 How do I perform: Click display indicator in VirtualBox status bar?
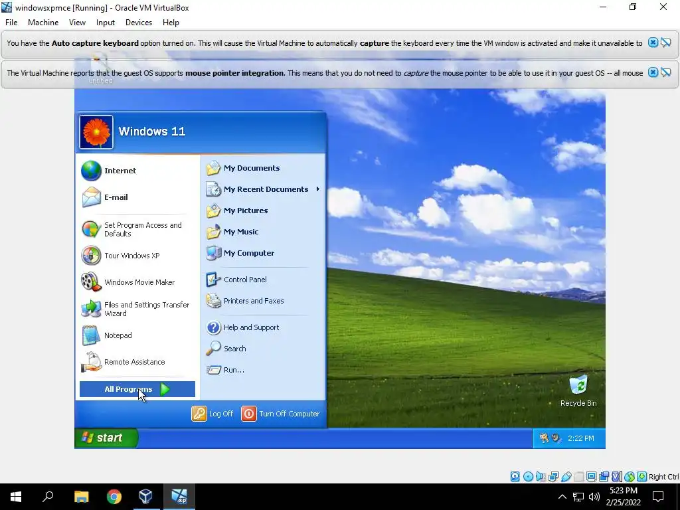pos(591,477)
